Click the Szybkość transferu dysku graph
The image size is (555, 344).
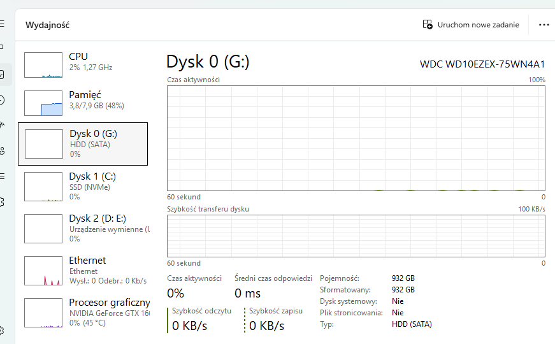pos(356,236)
